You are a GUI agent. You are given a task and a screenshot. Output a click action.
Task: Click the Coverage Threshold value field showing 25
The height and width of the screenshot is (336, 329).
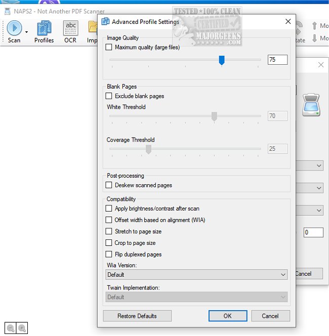(277, 149)
